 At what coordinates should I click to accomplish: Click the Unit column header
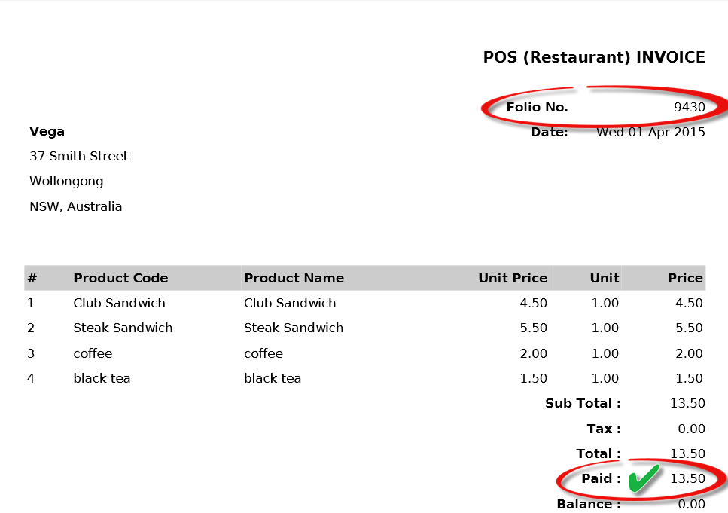[x=605, y=278]
